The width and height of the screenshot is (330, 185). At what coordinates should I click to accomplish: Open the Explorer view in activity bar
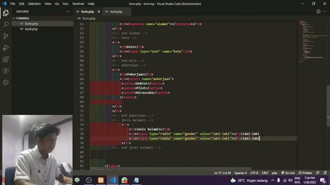[6, 13]
